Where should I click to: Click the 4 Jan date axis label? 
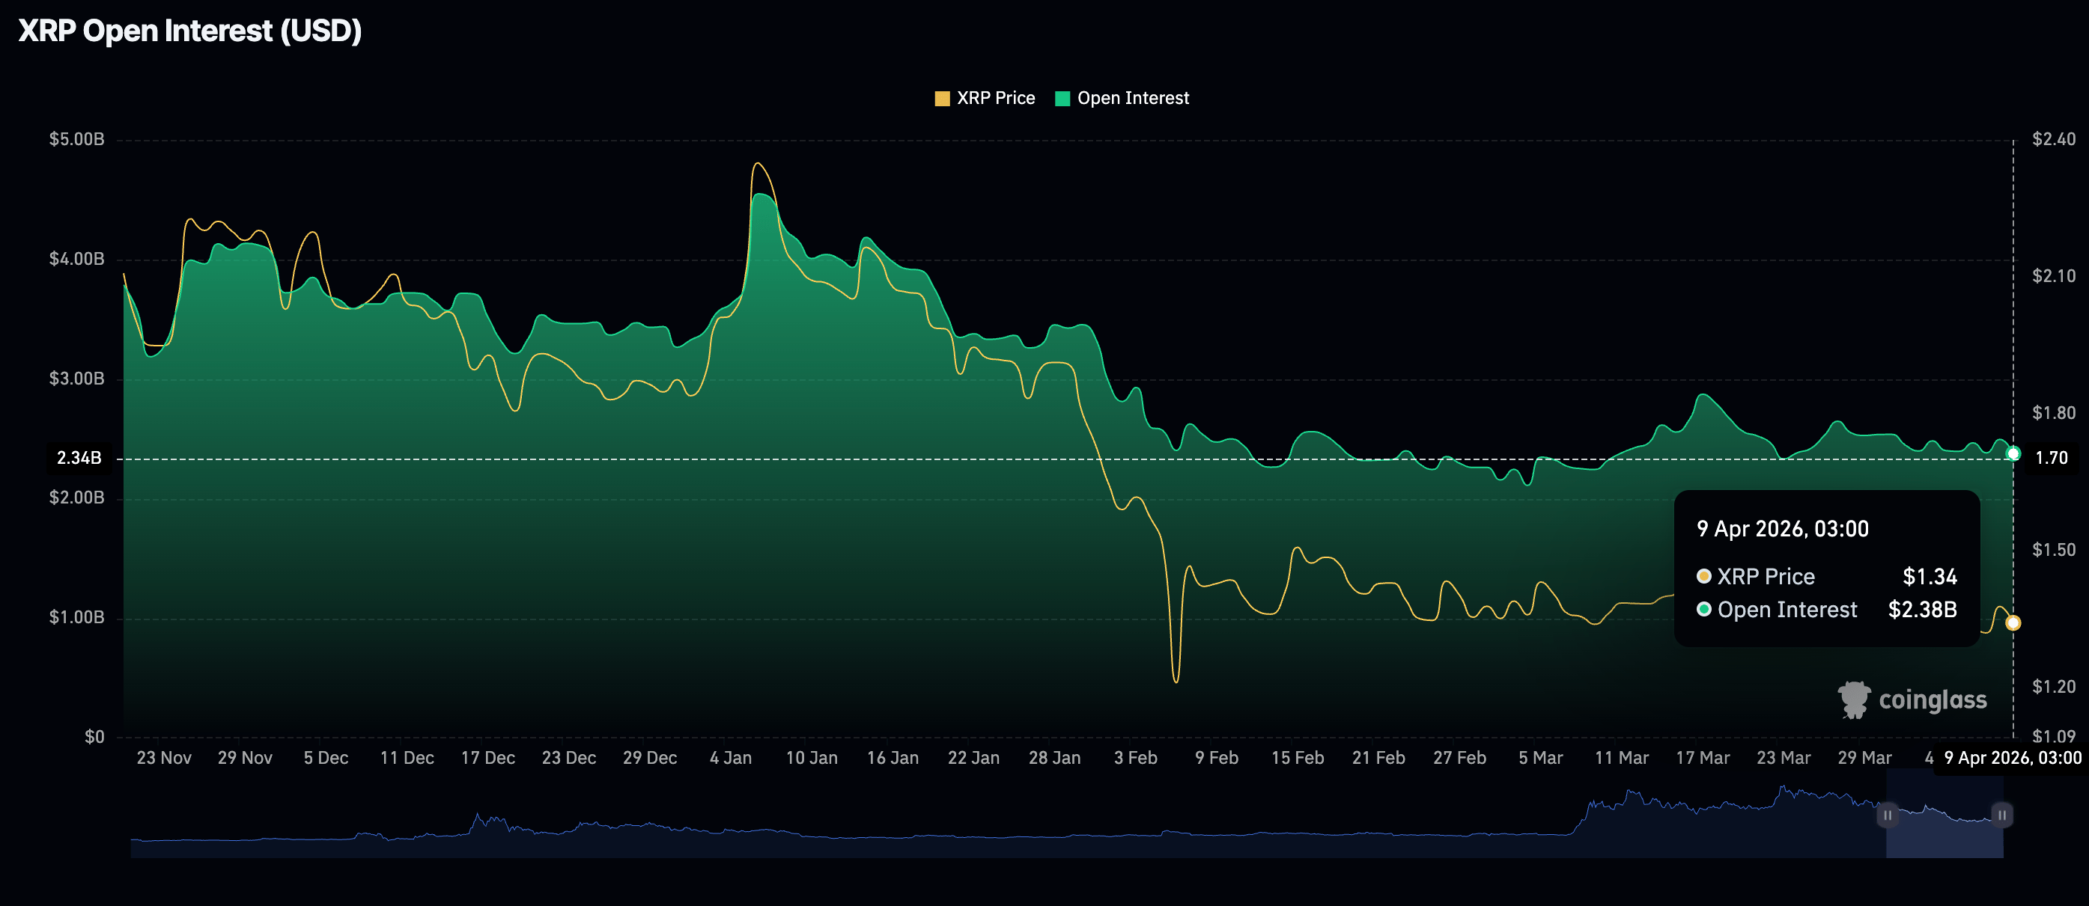point(731,759)
